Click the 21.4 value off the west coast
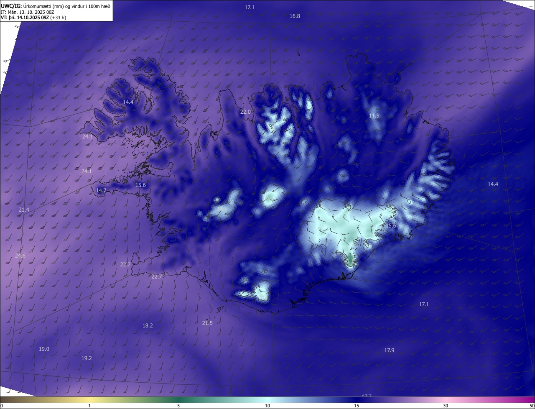Viewport: 535px width, 409px height. click(x=24, y=210)
